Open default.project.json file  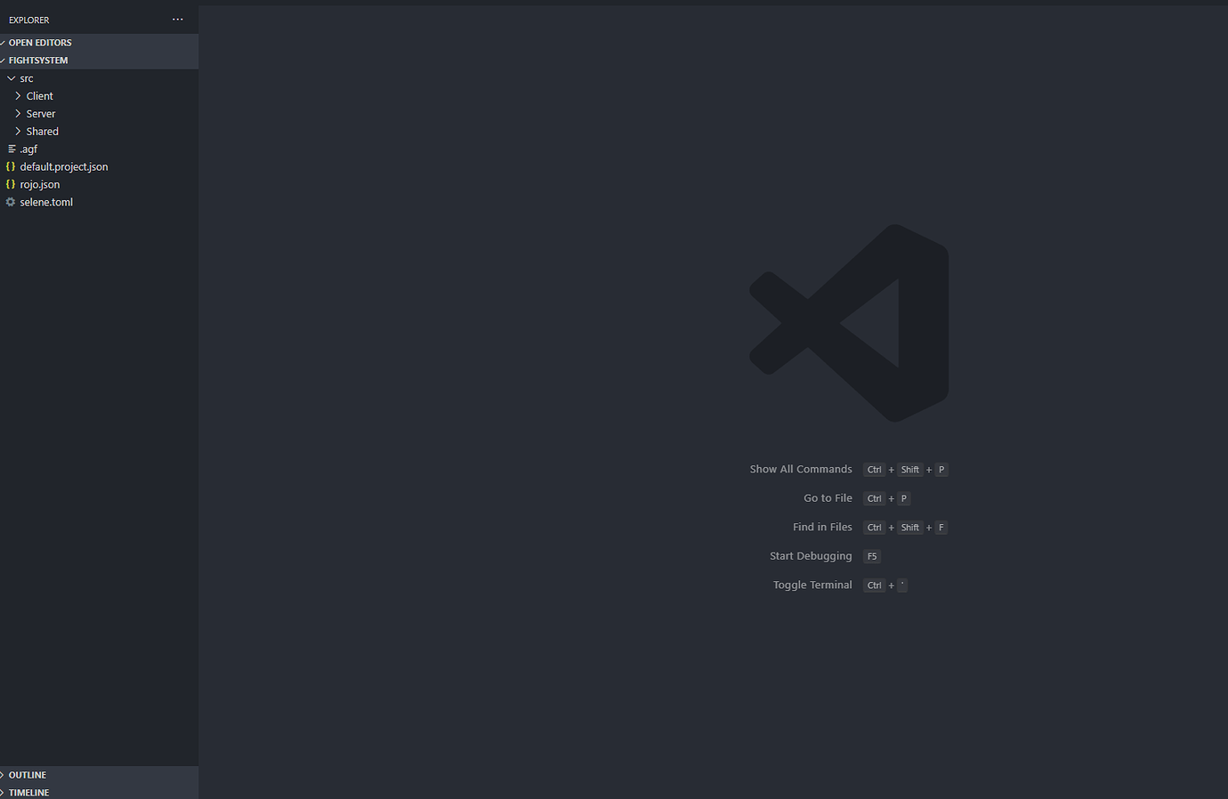pyautogui.click(x=64, y=167)
